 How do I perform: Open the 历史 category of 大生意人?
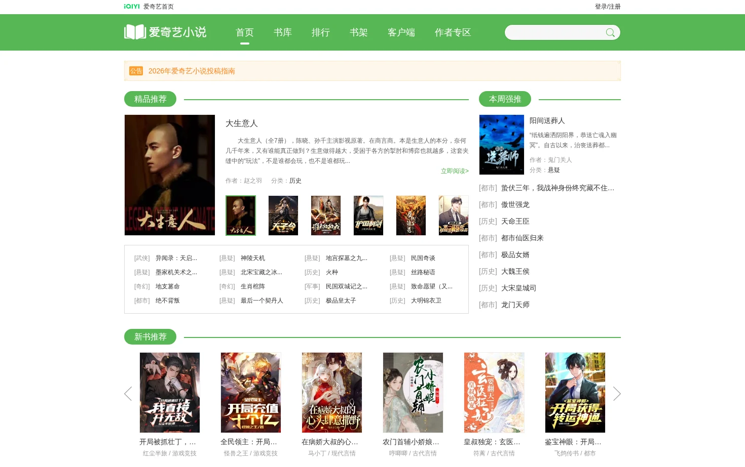295,181
